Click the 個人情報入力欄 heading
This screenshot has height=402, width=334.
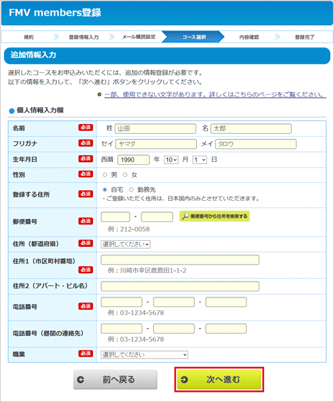tap(40, 110)
